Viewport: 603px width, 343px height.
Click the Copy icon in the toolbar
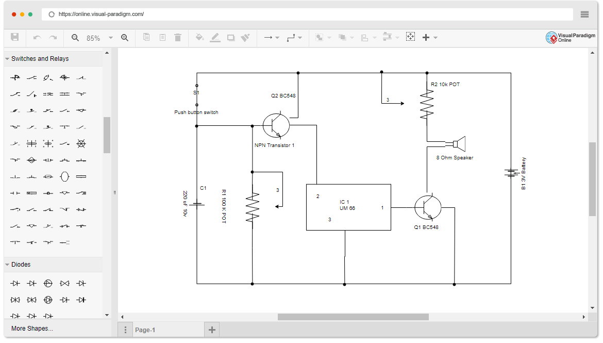pos(146,37)
